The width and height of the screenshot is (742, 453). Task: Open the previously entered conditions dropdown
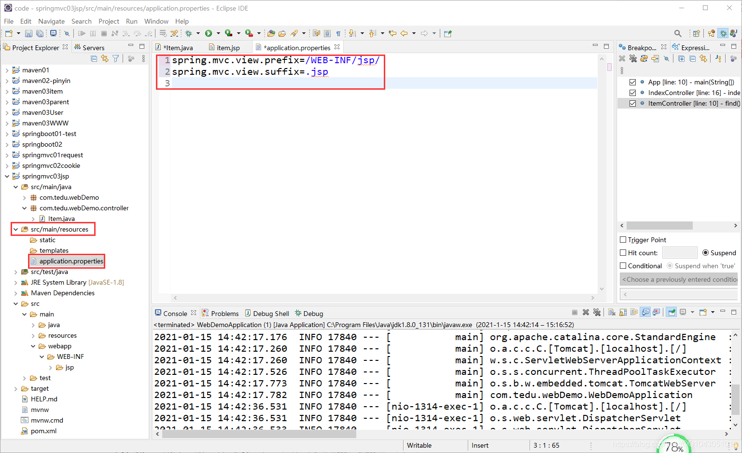tap(679, 279)
